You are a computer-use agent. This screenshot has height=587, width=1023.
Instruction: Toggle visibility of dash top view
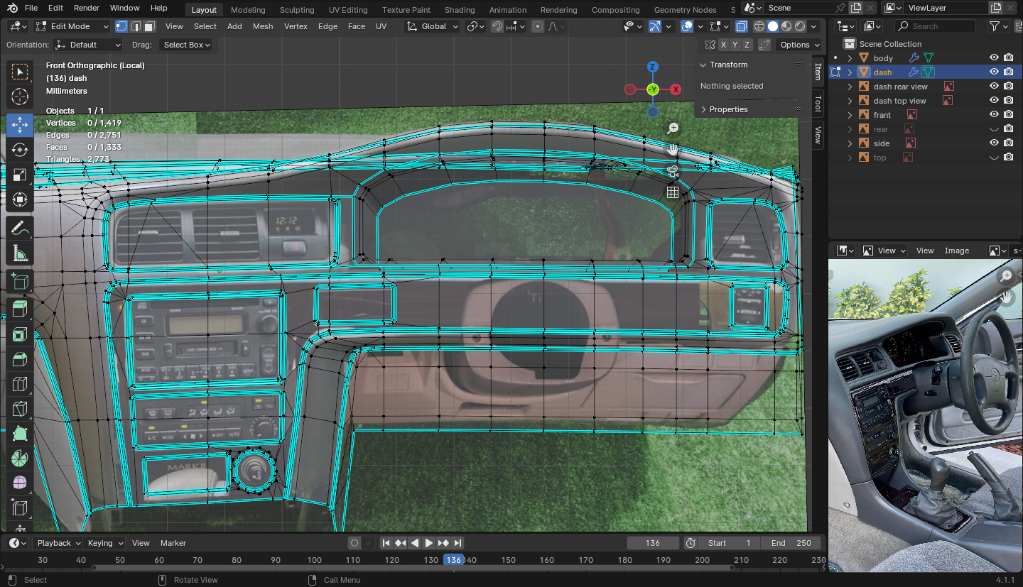coord(994,101)
